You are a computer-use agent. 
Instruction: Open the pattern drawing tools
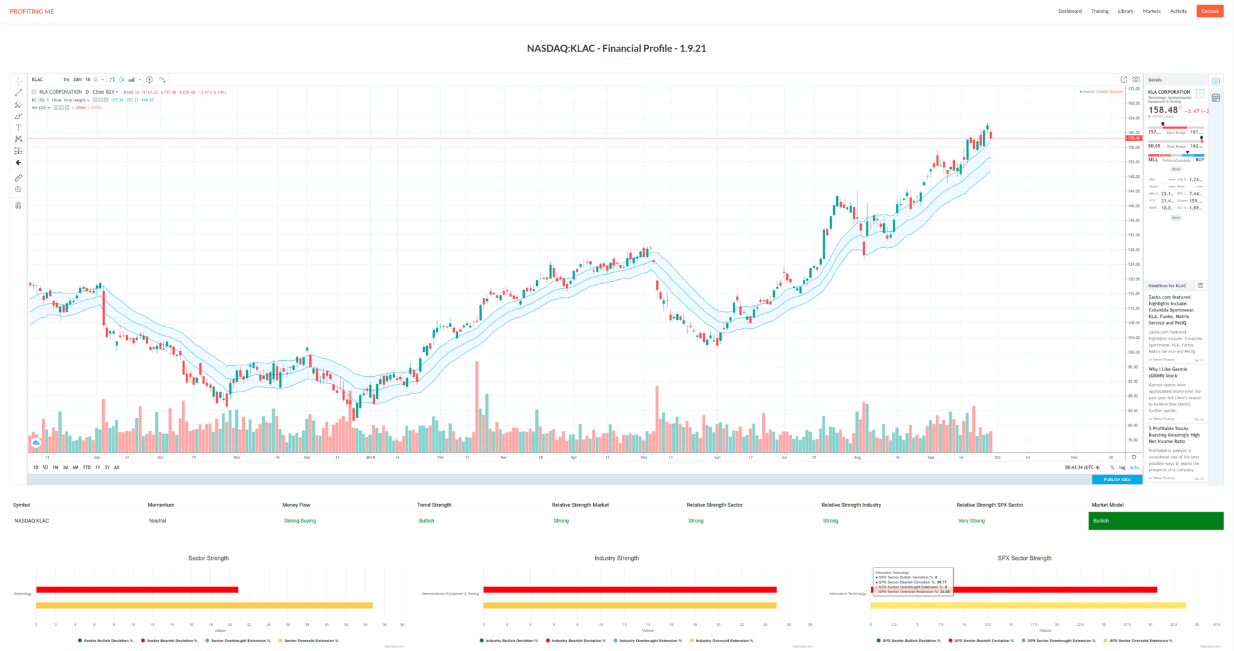[x=18, y=139]
